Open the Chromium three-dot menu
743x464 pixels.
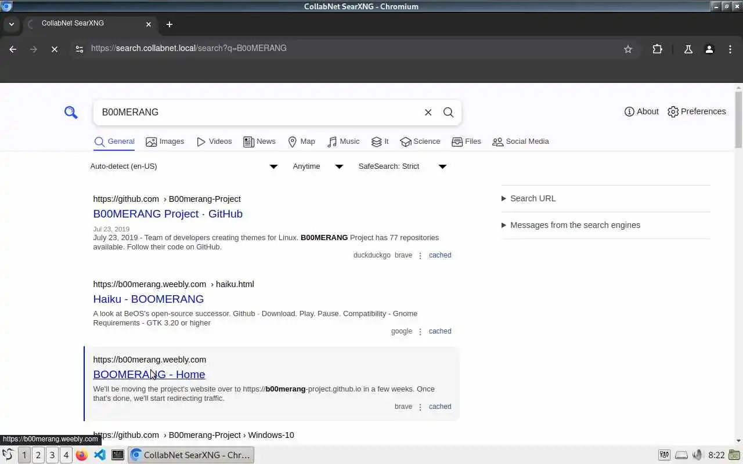tap(730, 49)
